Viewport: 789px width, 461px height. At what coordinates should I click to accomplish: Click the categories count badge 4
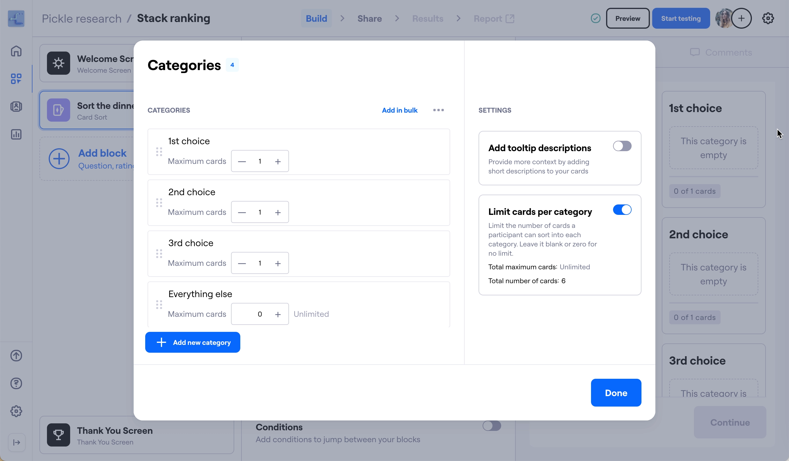(x=232, y=65)
